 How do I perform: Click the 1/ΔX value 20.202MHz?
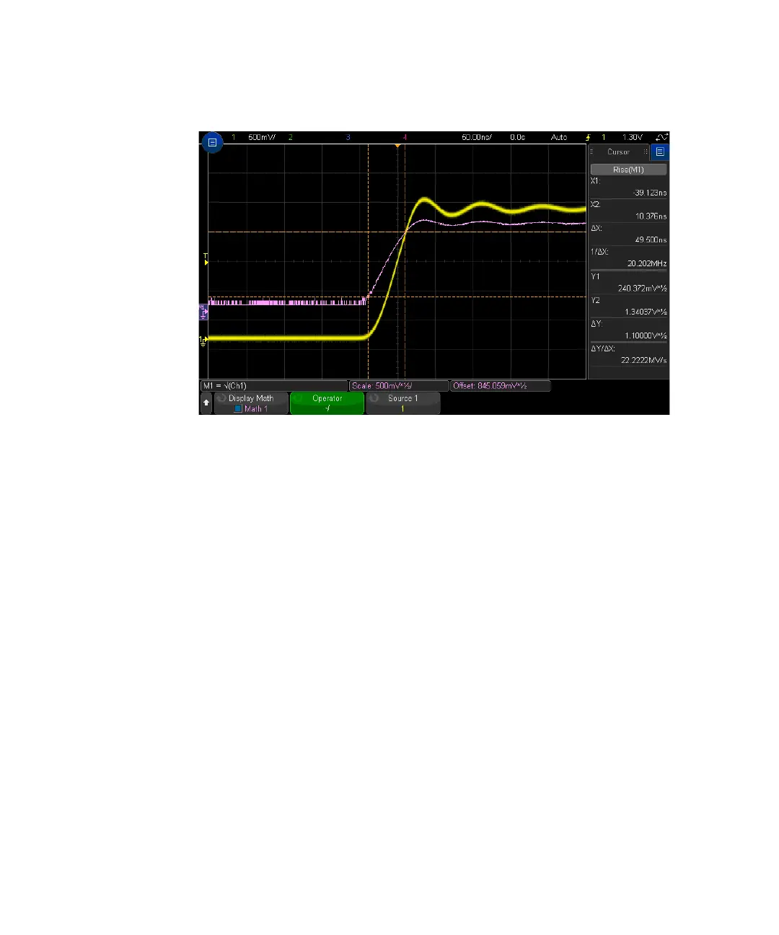click(x=647, y=263)
